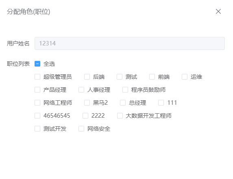Screen dimensions: 233x179
Task: Tick the 黑马2 checkbox
Action: 87,103
